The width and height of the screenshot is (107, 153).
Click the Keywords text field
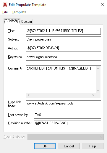(x=63, y=57)
